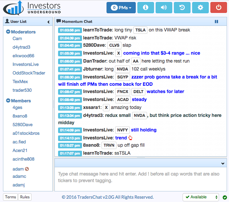This screenshot has width=229, height=202.
Task: Click NVDA ticker in Jbturner message
Action: [122, 69]
